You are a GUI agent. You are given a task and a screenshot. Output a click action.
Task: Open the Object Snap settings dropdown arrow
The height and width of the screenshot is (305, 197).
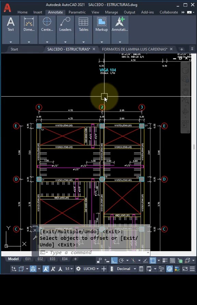pos(159,260)
